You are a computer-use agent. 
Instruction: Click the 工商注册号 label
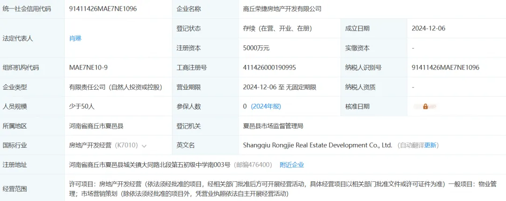pos(192,67)
